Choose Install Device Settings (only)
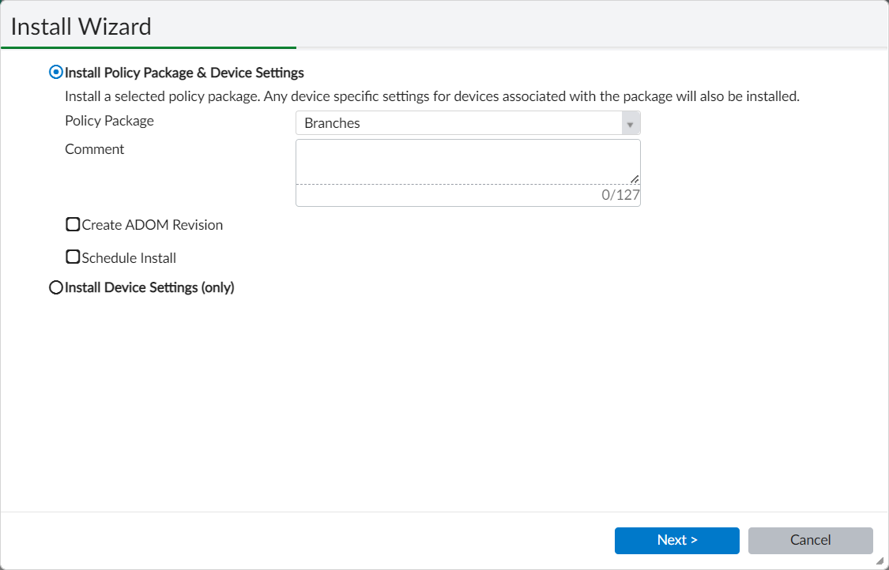Screen dimensions: 889x570 pyautogui.click(x=55, y=287)
